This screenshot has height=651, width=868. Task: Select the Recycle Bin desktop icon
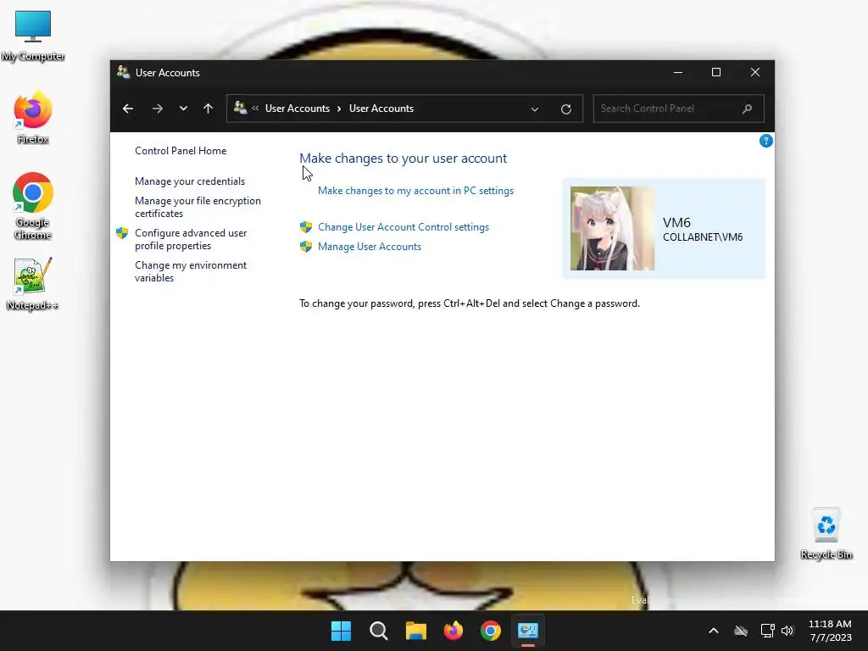(826, 534)
